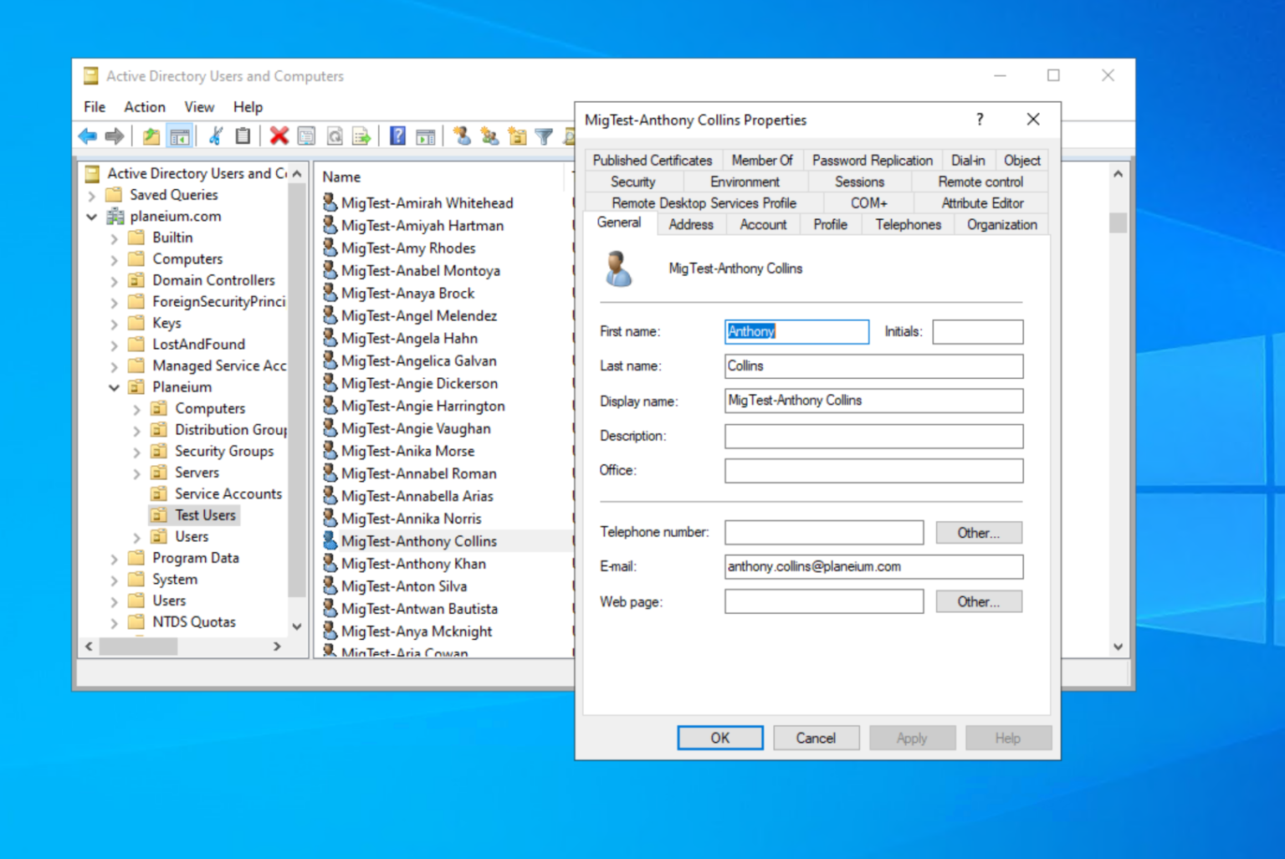Click the Refresh toolbar icon

point(335,135)
